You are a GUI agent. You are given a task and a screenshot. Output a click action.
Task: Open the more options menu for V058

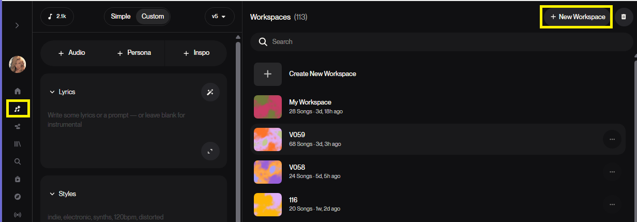(x=612, y=172)
